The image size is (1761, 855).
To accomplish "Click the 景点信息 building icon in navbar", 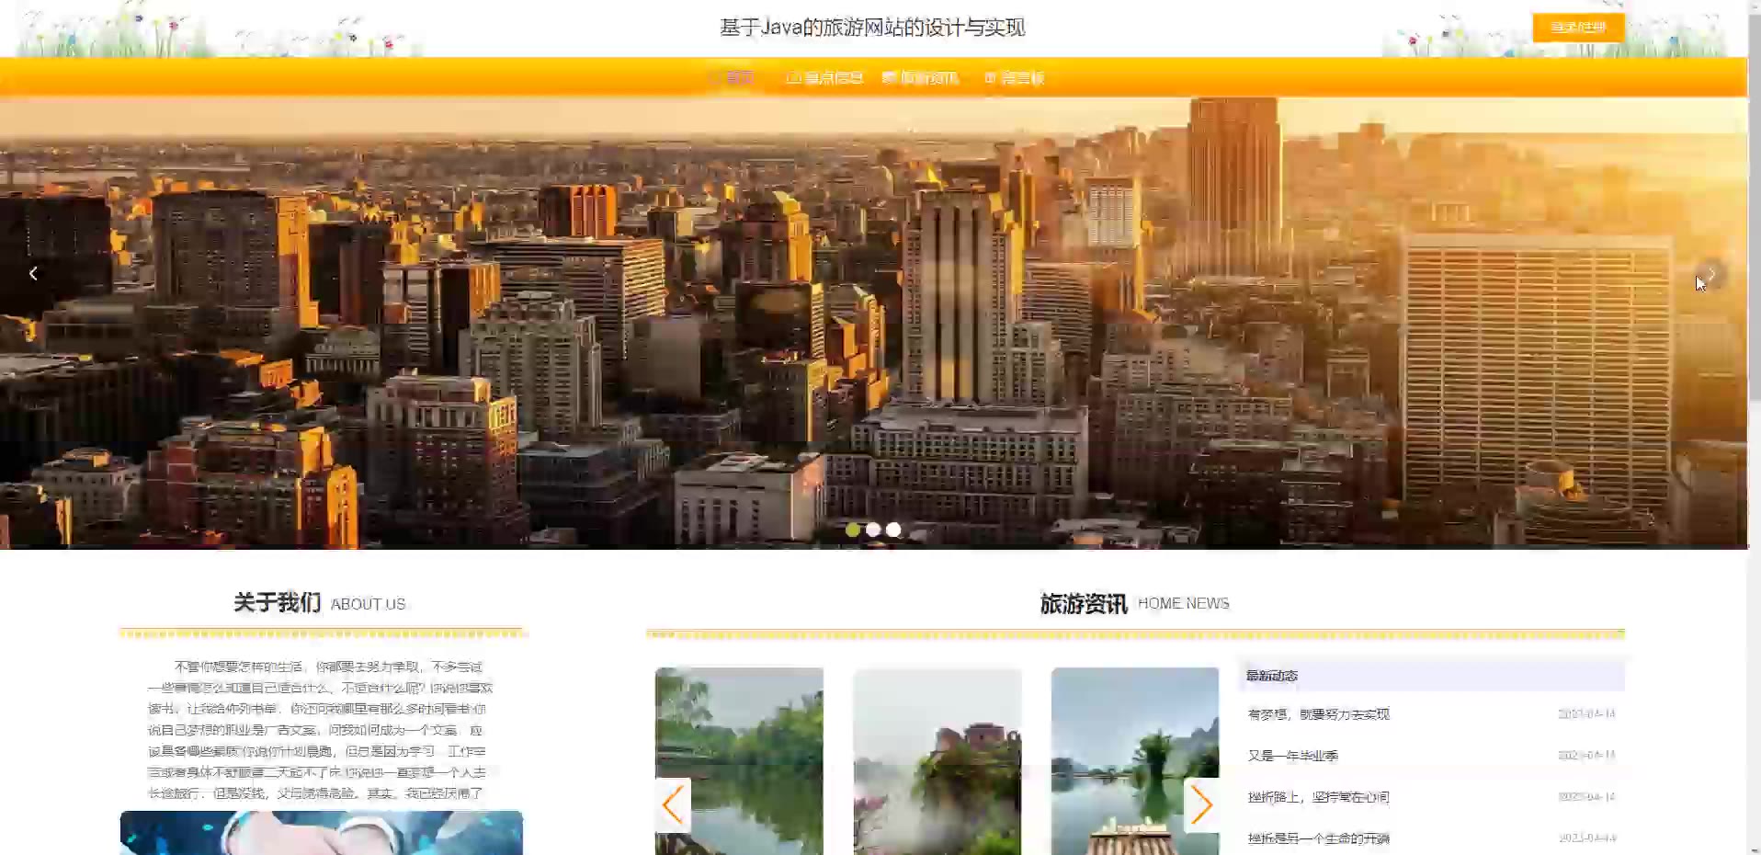I will [x=793, y=77].
